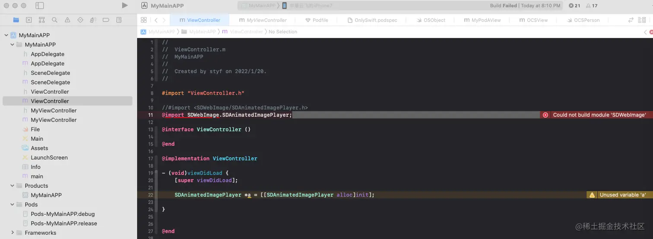Click the Build Failed status text

[503, 6]
